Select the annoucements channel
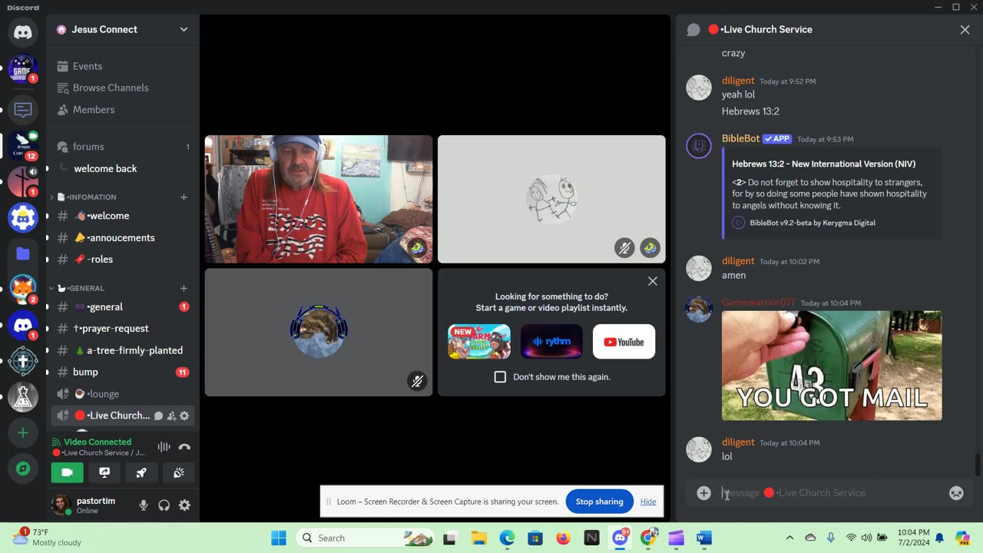This screenshot has height=553, width=983. pyautogui.click(x=122, y=237)
